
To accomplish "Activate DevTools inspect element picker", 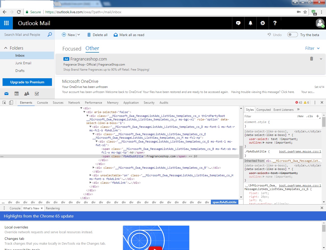I will pyautogui.click(x=4, y=103).
